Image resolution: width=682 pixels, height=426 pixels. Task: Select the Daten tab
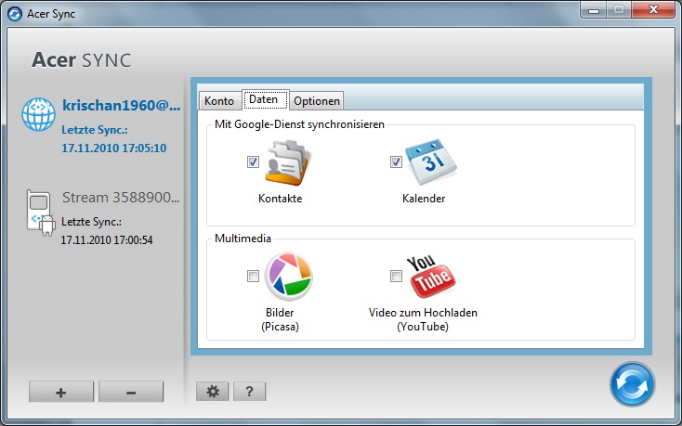pyautogui.click(x=264, y=99)
